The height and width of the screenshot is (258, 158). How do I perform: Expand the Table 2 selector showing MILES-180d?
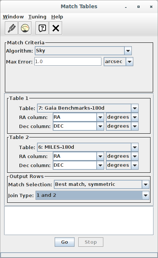pyautogui.click(x=88, y=147)
